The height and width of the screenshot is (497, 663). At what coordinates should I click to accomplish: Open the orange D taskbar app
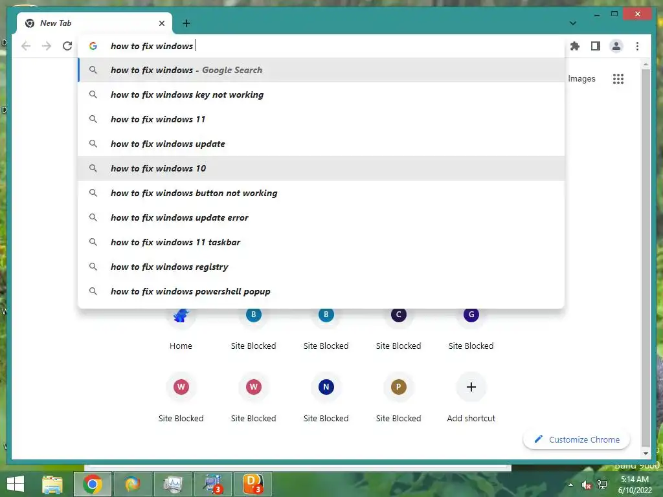click(x=253, y=484)
